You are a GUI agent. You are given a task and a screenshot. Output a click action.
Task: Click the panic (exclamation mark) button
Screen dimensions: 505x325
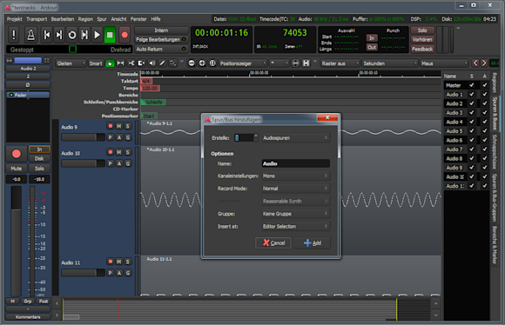point(14,35)
